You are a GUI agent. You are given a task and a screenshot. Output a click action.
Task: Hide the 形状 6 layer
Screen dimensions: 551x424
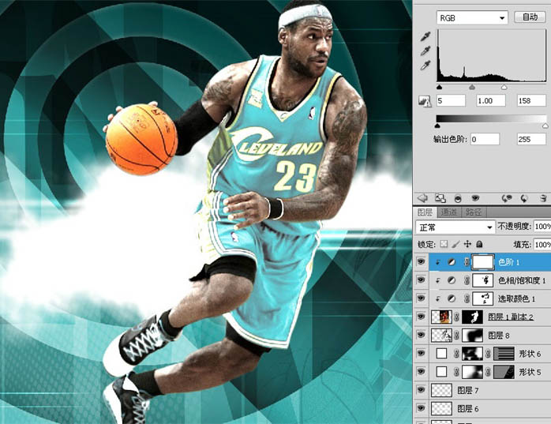pyautogui.click(x=421, y=354)
